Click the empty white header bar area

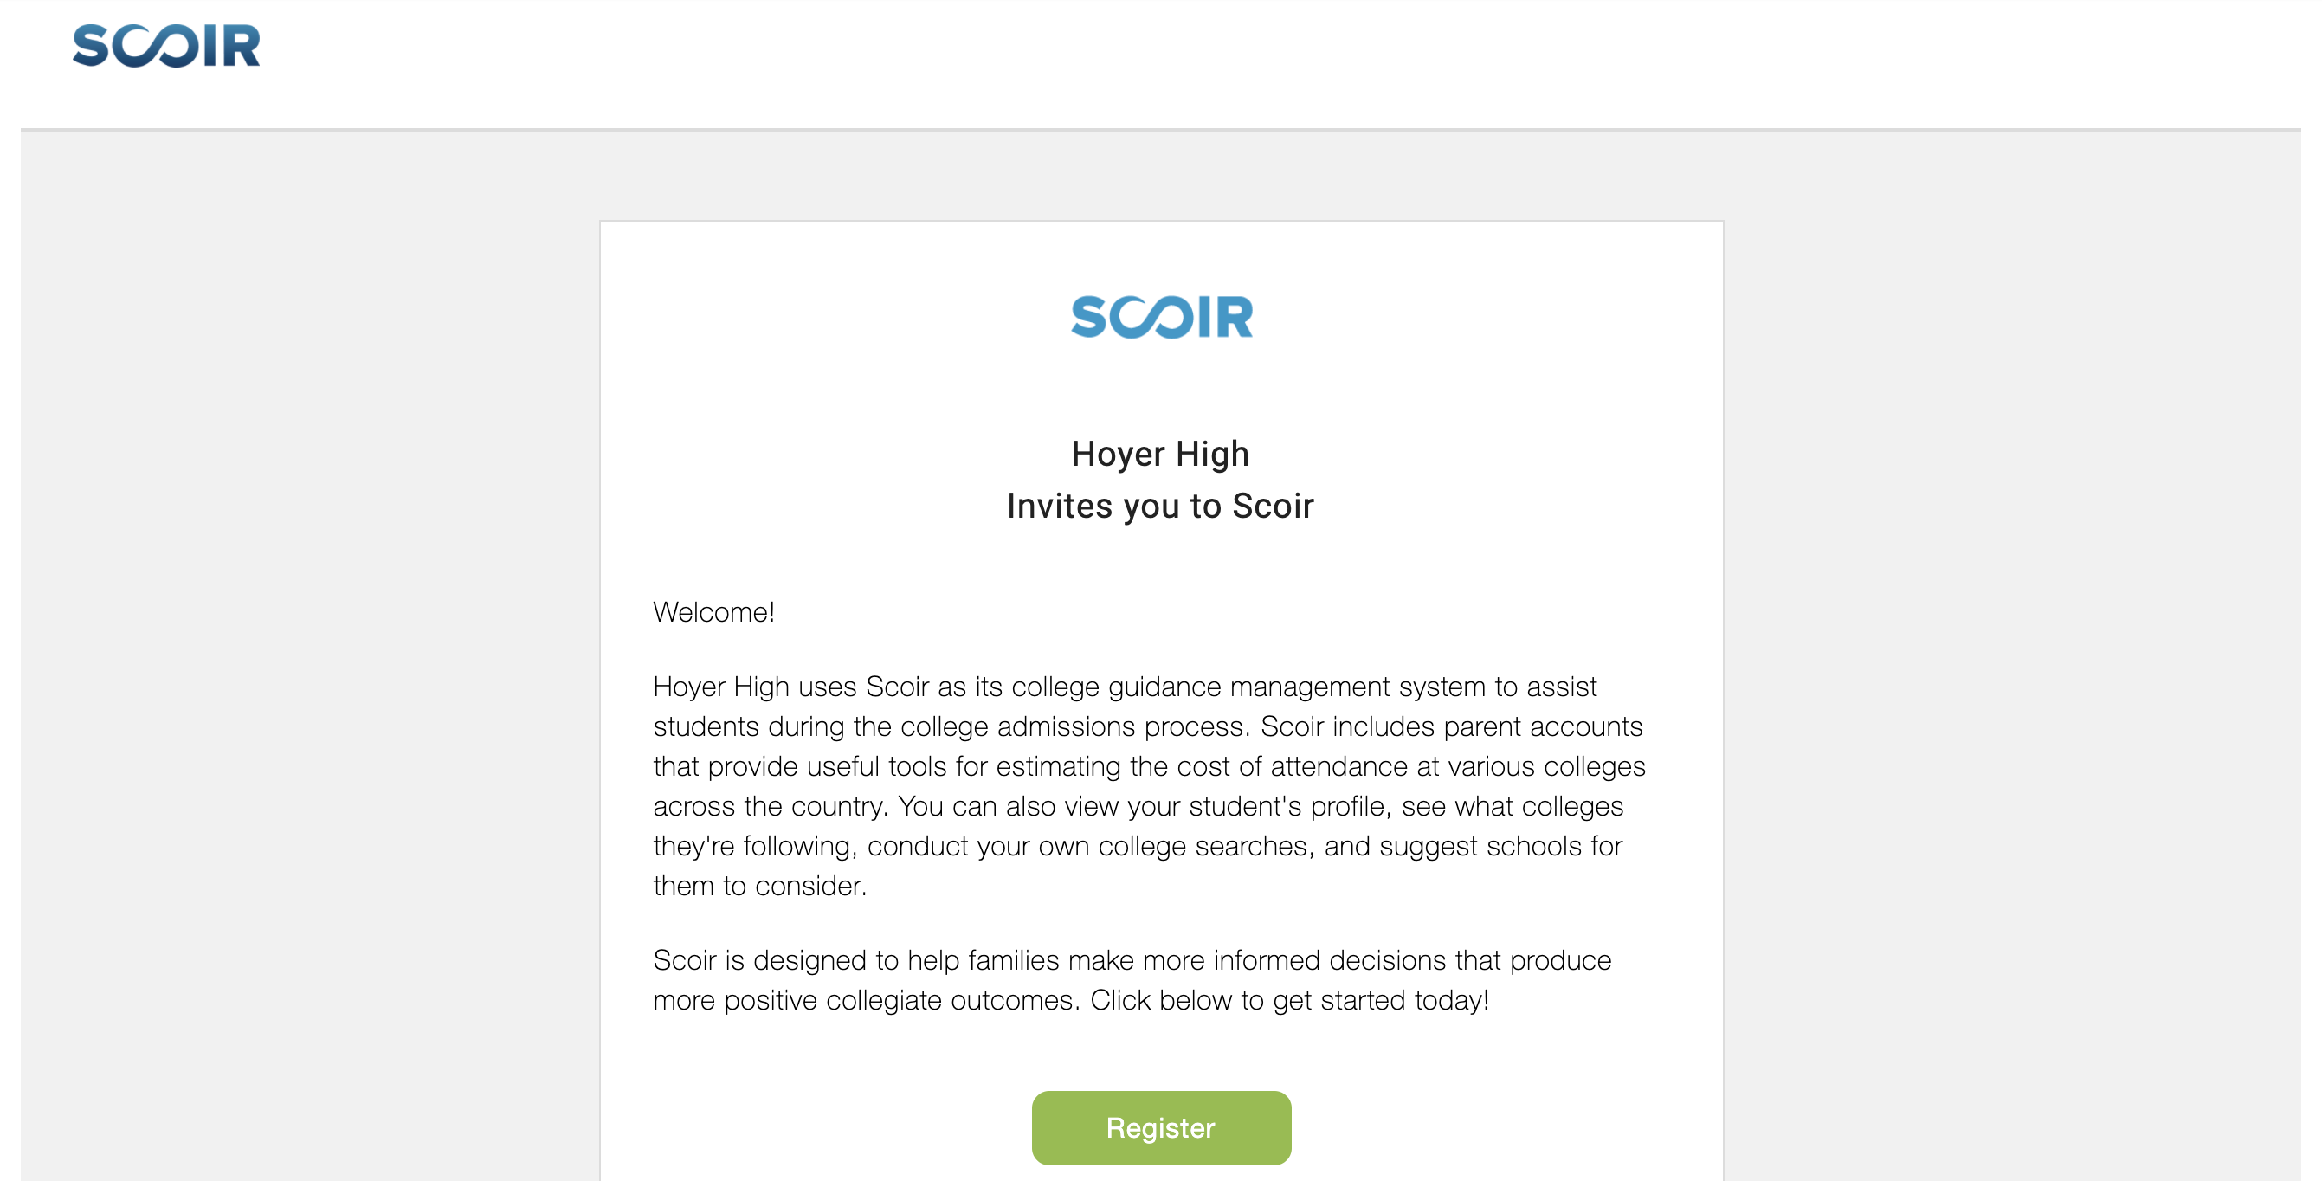point(1262,63)
